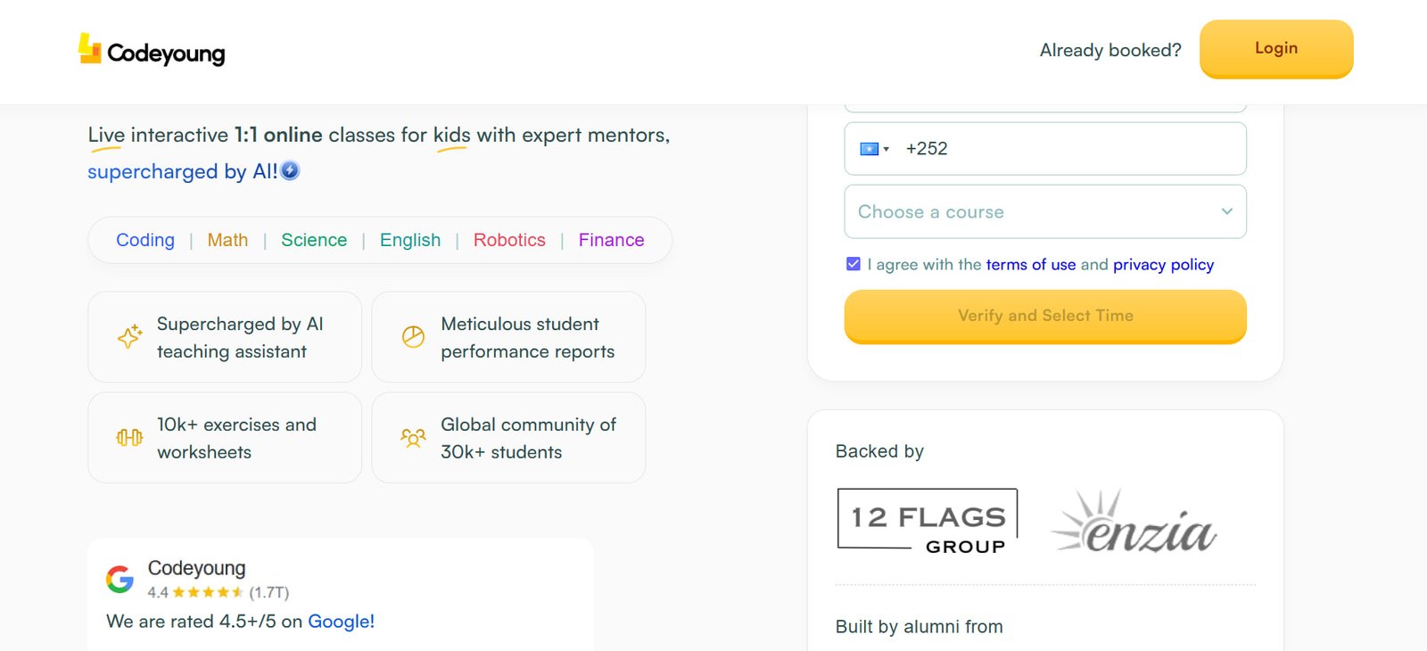Click the star rating in Google review
The image size is (1427, 651).
point(208,592)
